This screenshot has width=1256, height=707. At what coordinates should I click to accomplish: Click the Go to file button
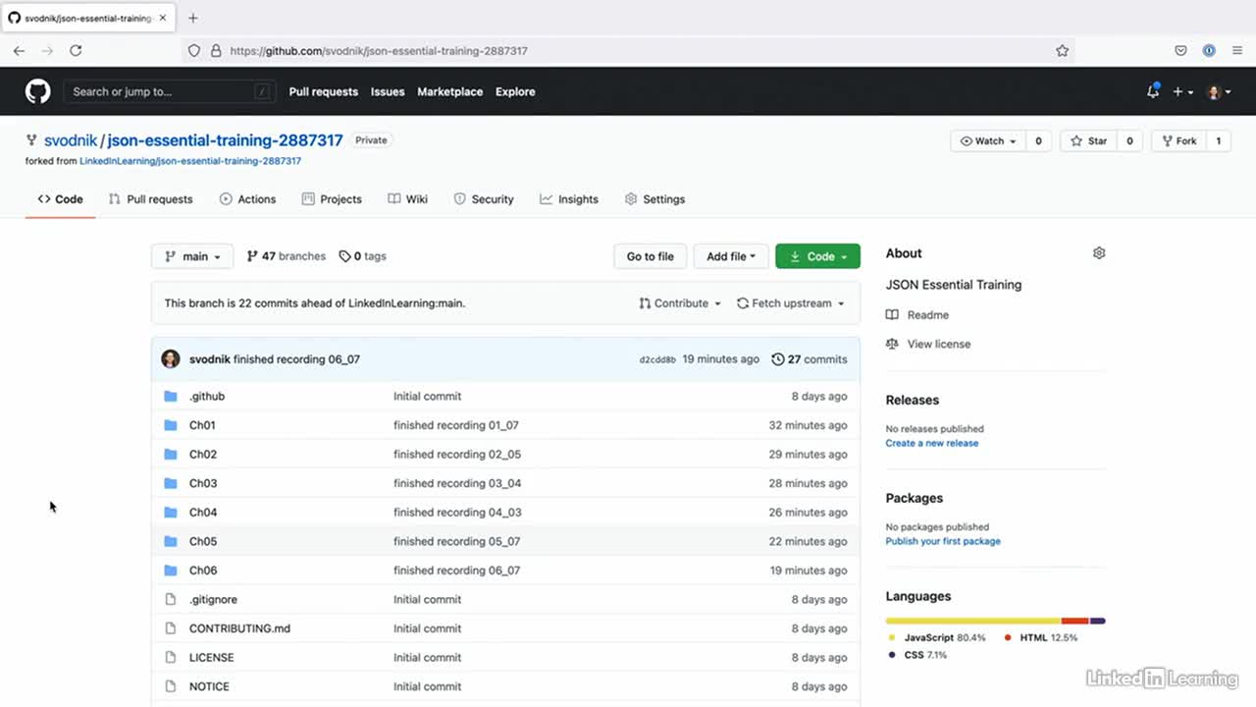[x=651, y=256]
